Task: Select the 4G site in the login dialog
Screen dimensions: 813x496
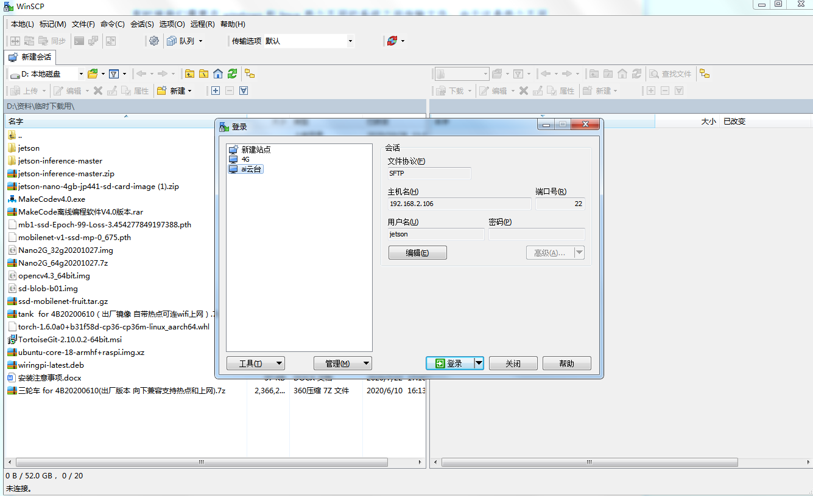Action: [239, 159]
